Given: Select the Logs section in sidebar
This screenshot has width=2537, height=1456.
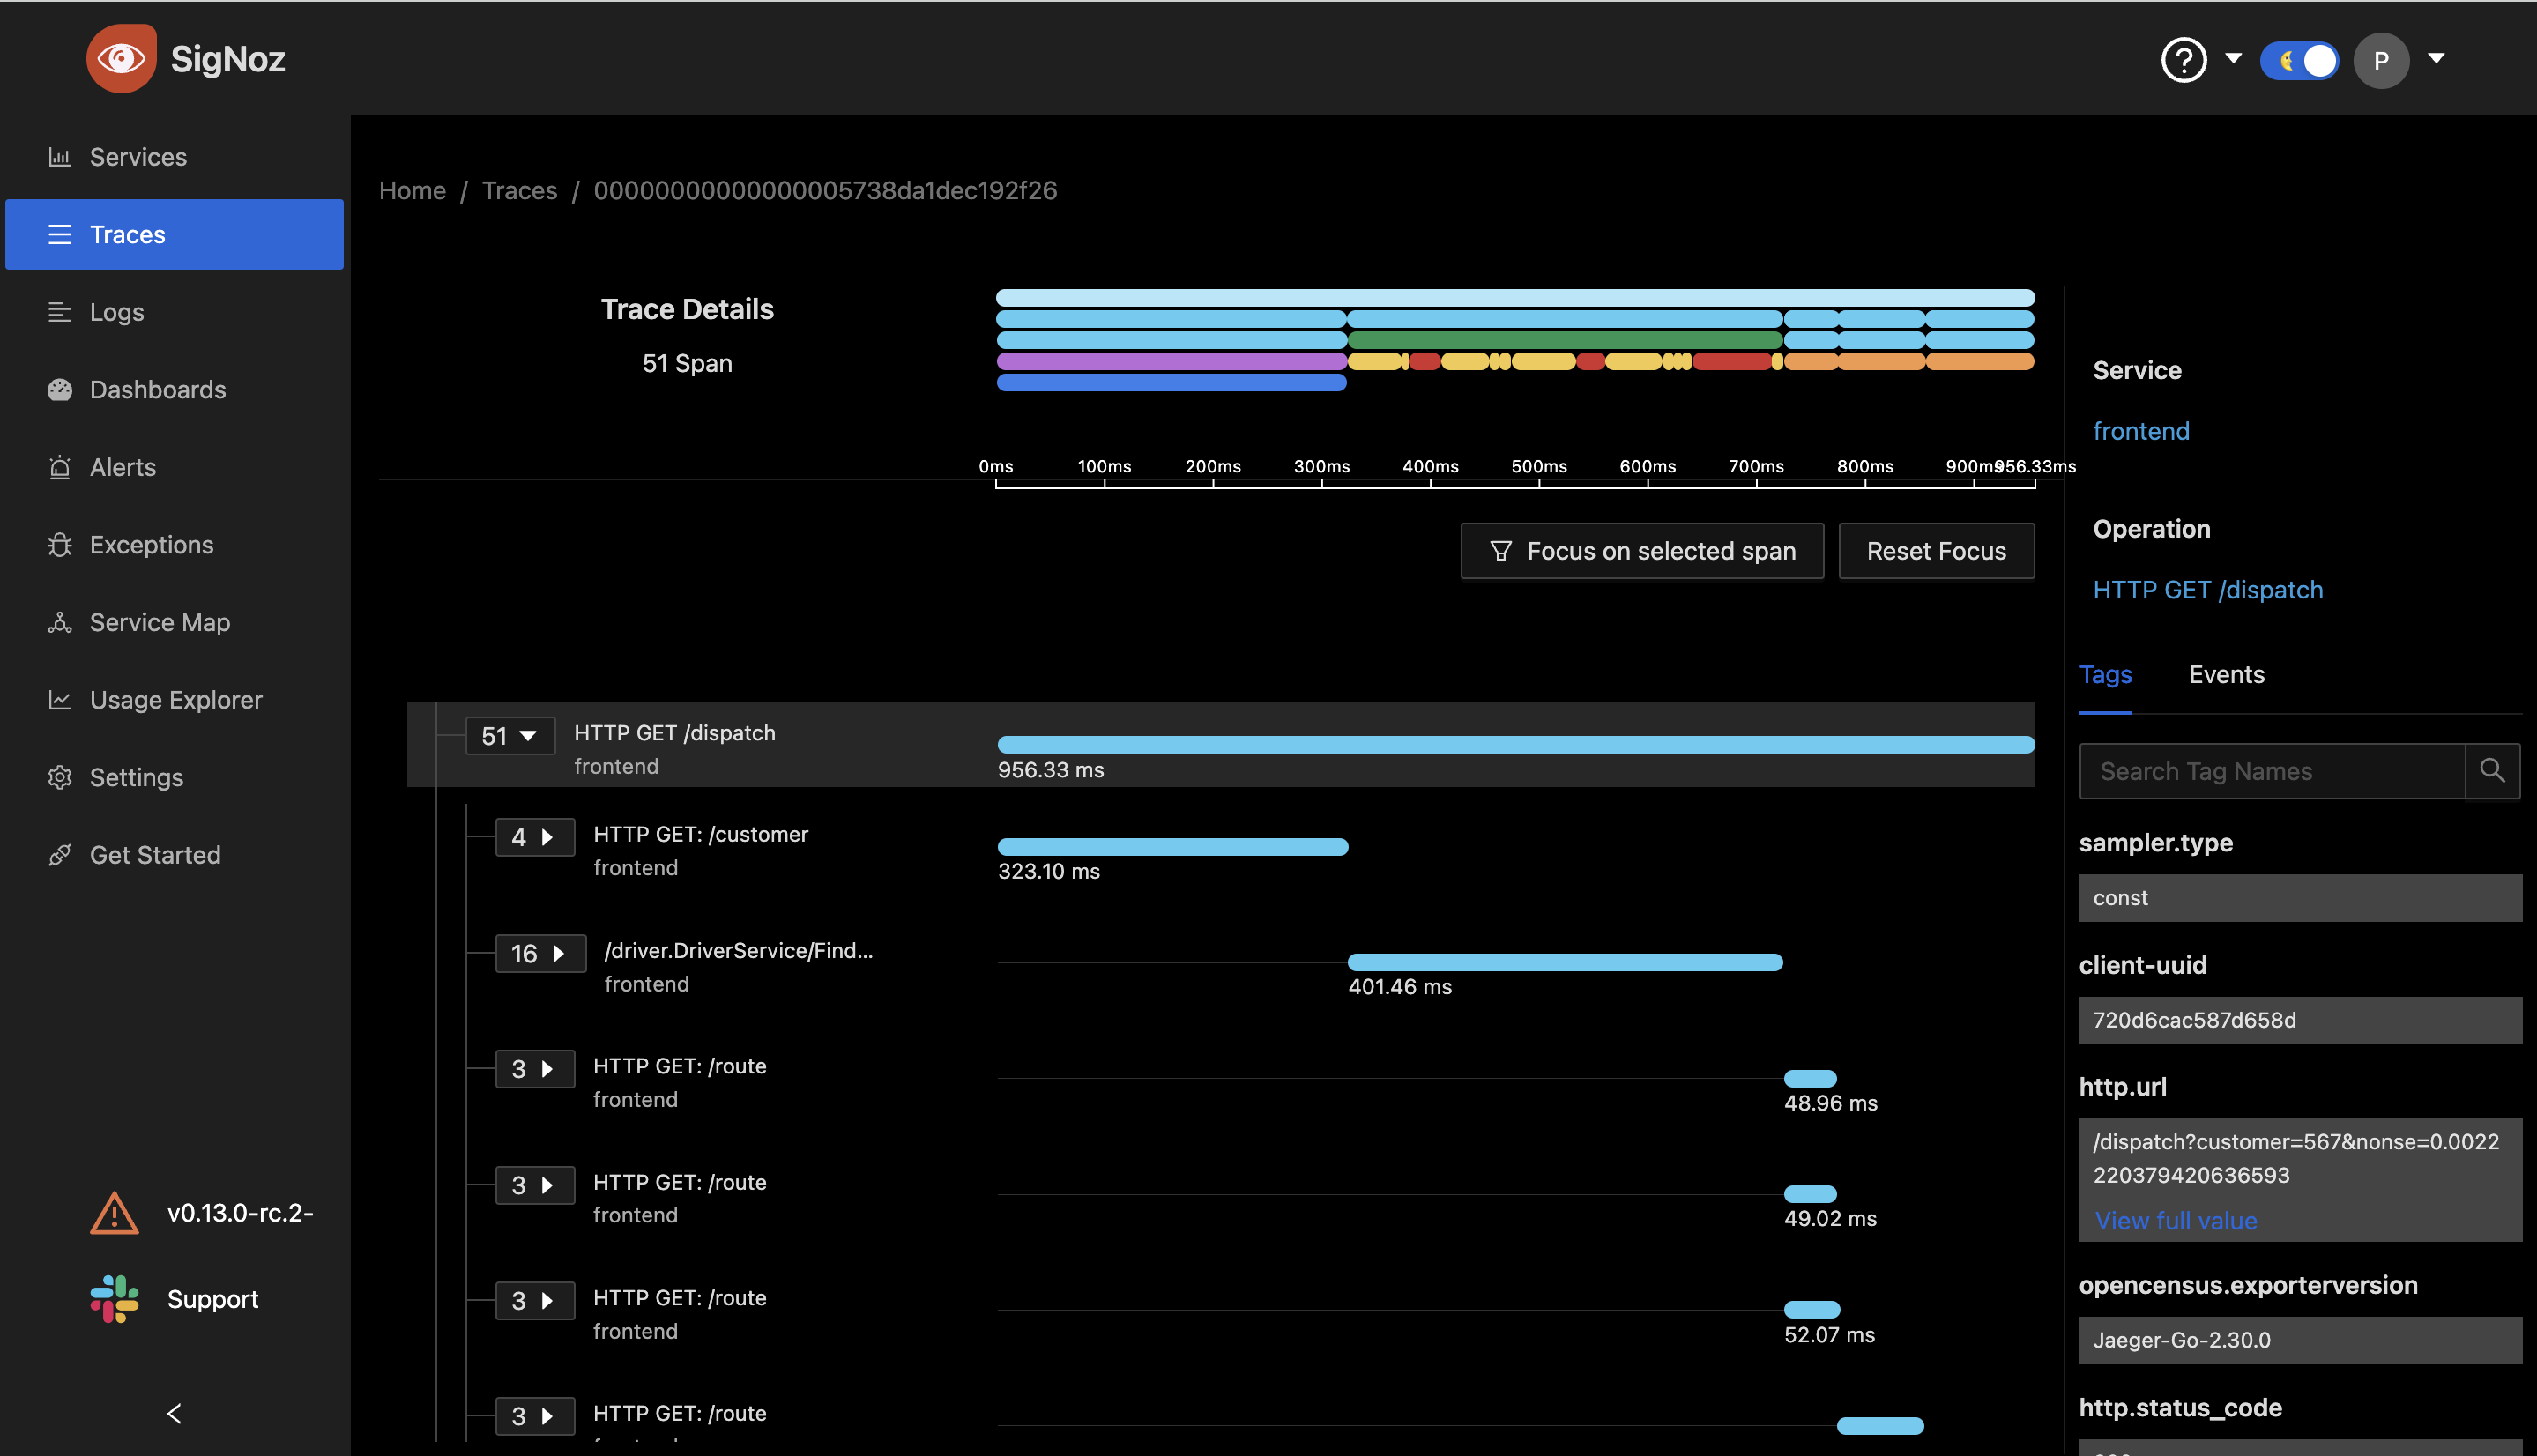Looking at the screenshot, I should pyautogui.click(x=116, y=311).
